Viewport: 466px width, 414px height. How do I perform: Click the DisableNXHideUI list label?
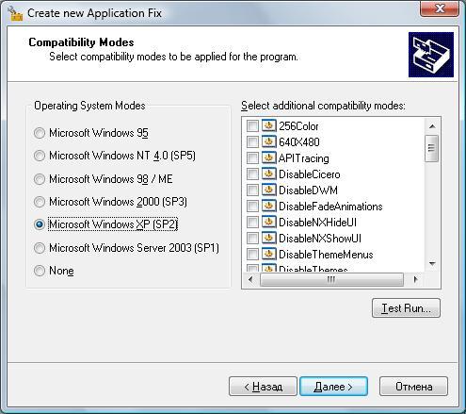317,223
